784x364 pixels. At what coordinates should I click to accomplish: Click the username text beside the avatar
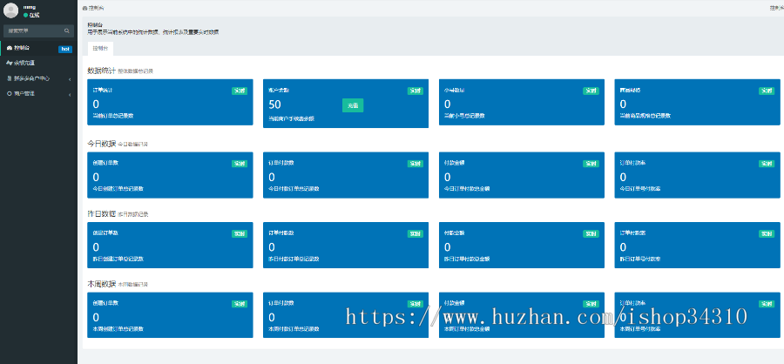pos(29,7)
